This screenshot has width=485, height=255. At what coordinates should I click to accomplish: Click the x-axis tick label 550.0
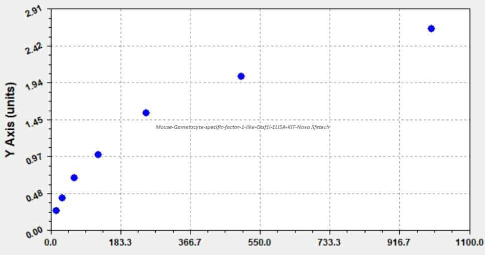[x=260, y=243]
